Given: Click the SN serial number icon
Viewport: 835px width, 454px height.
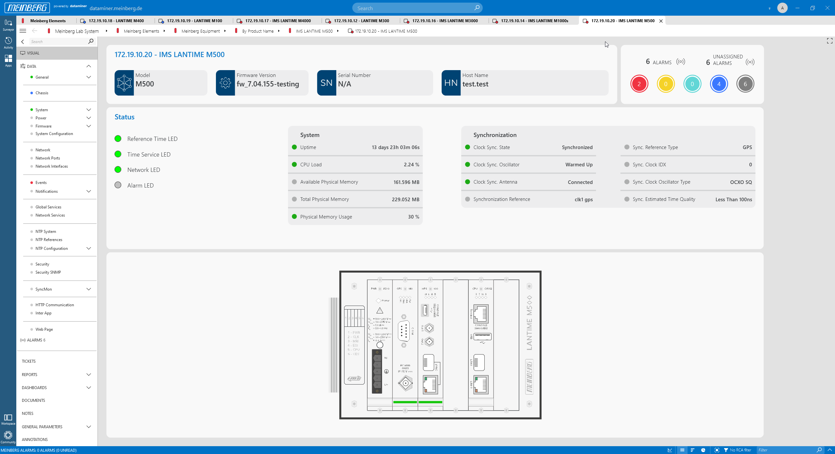Looking at the screenshot, I should (326, 83).
